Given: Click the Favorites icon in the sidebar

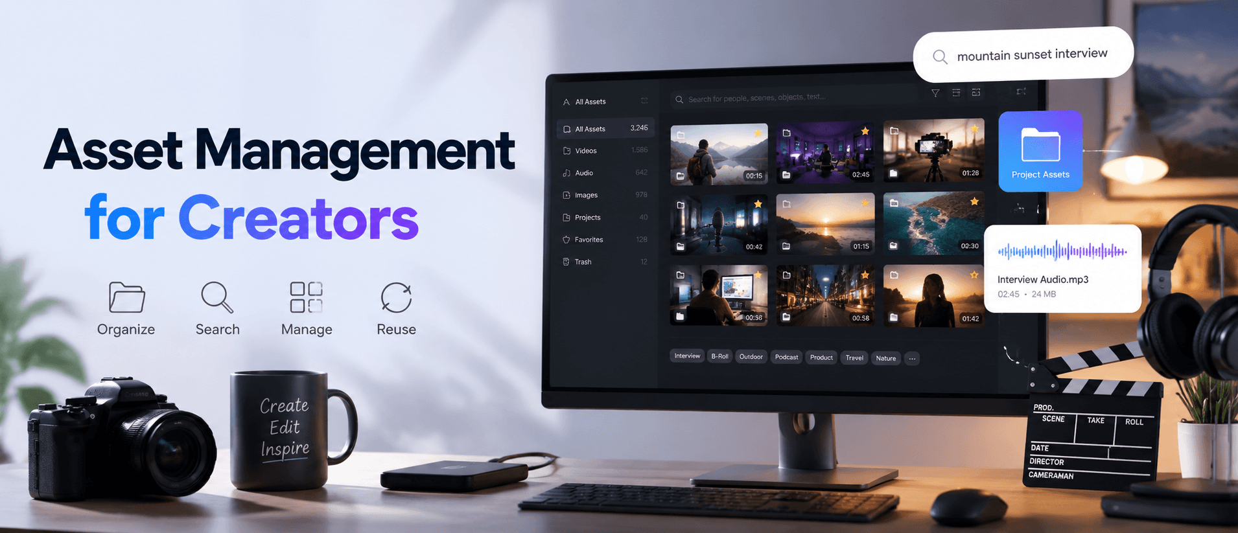Looking at the screenshot, I should tap(566, 240).
